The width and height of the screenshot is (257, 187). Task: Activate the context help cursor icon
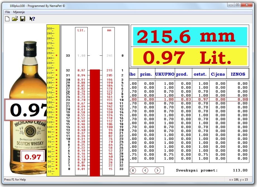coord(32,19)
